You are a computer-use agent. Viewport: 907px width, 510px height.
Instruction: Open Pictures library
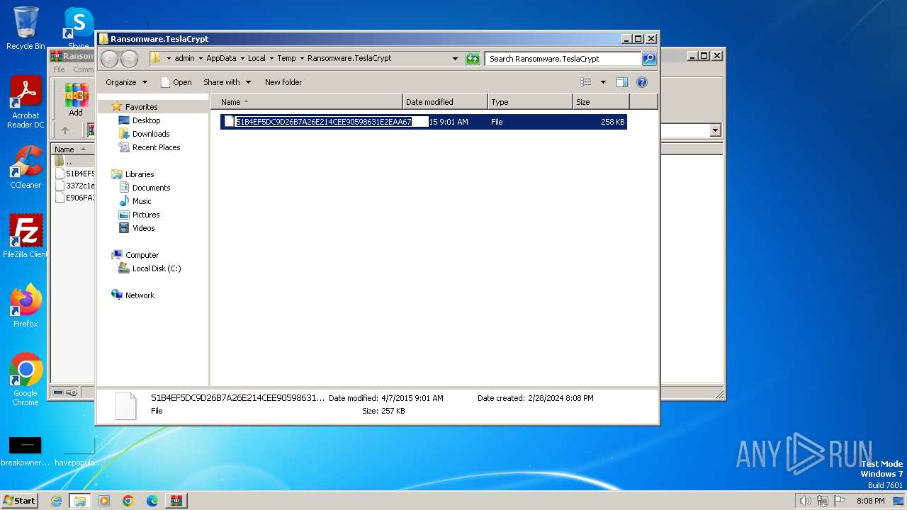click(x=146, y=215)
